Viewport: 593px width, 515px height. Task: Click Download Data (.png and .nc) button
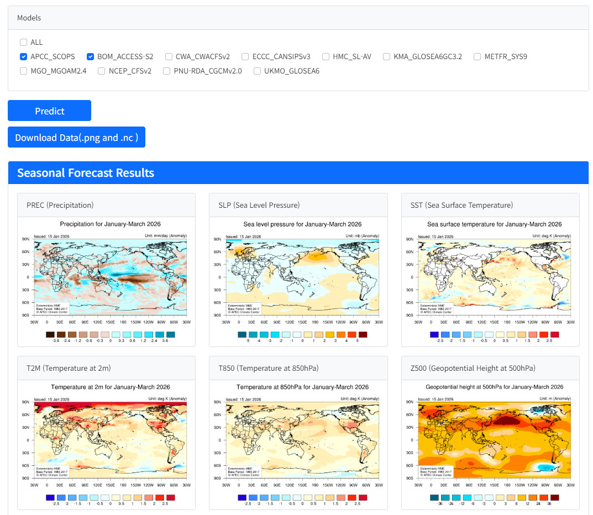tap(76, 138)
